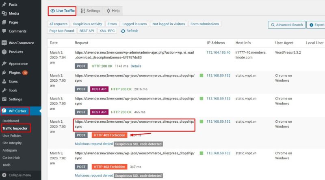Filter by Page Not Found
Image resolution: width=325 pixels, height=180 pixels.
click(62, 31)
